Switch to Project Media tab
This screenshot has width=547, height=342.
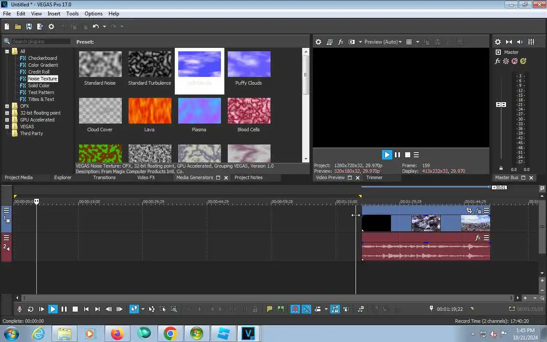tap(18, 177)
